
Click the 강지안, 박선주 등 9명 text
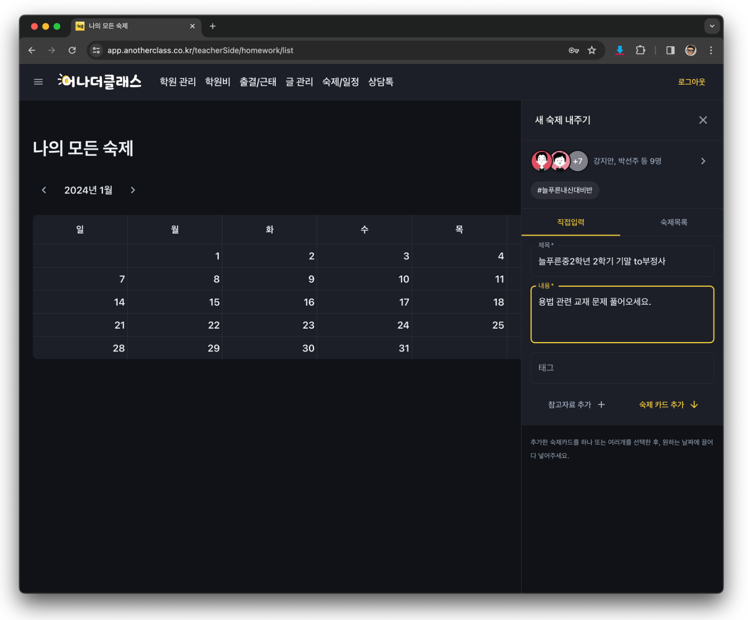tap(627, 161)
